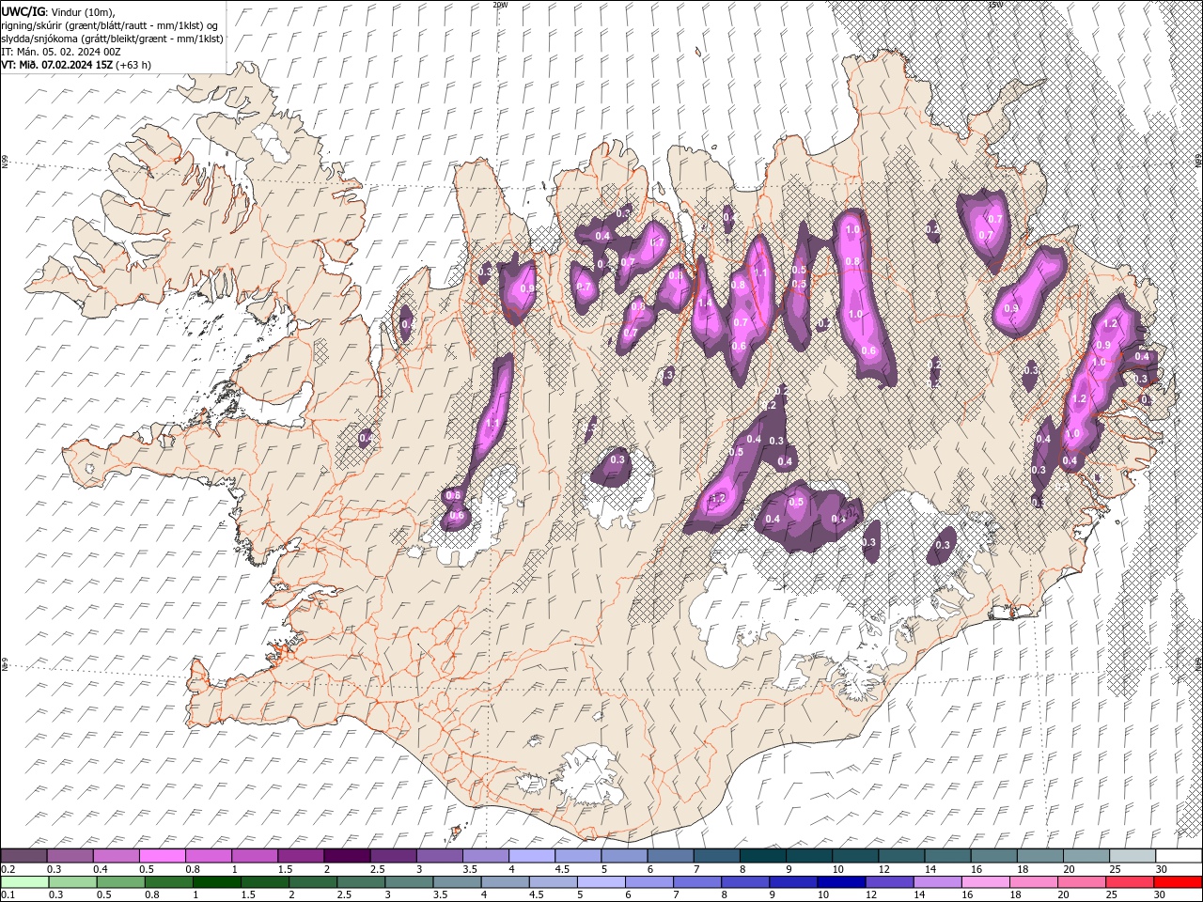Pick the upper legend swatch starting at 6

coord(670,856)
